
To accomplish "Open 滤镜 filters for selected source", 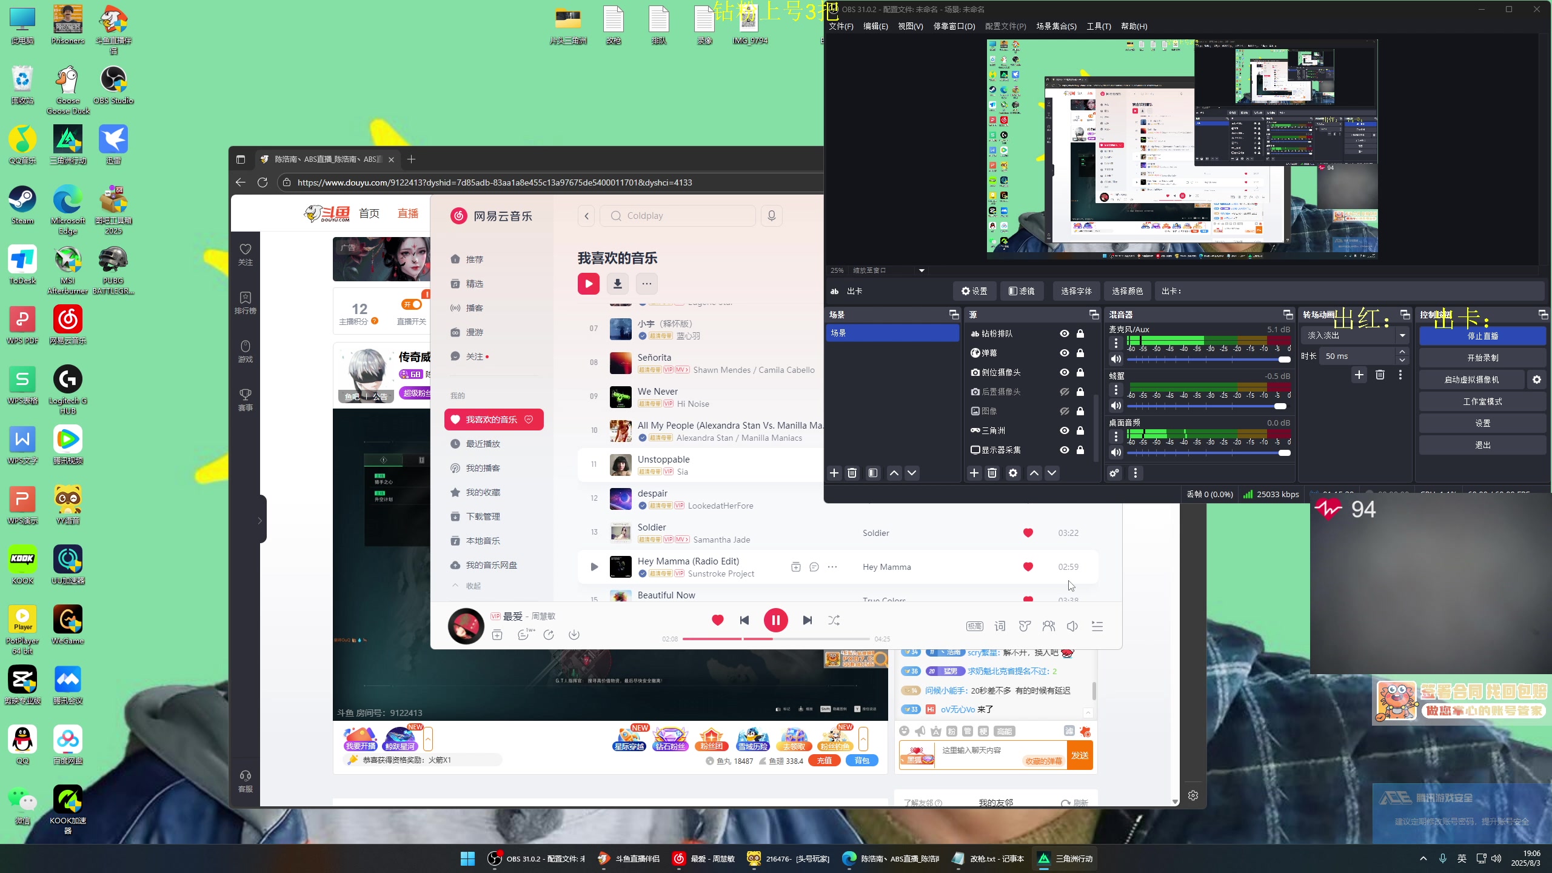I will [x=1022, y=291].
